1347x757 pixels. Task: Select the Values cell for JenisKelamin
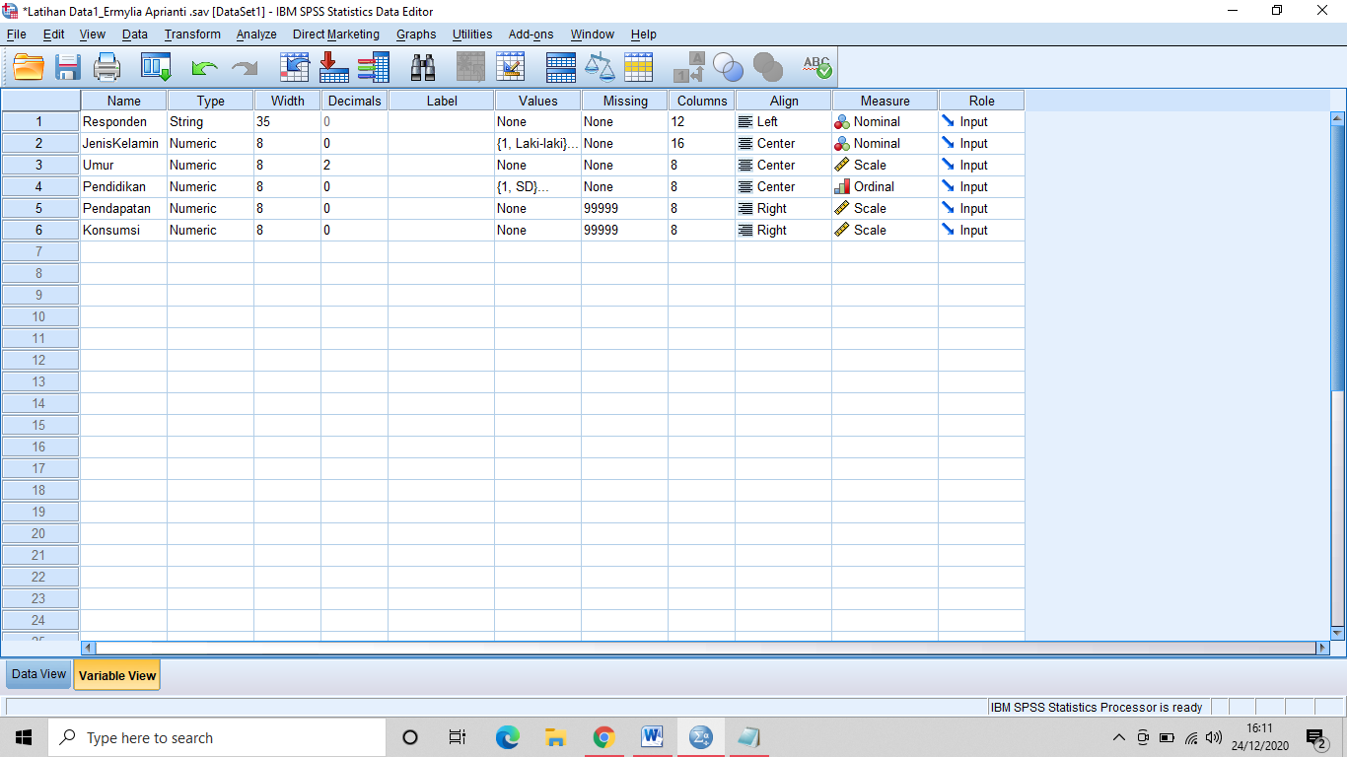(536, 143)
